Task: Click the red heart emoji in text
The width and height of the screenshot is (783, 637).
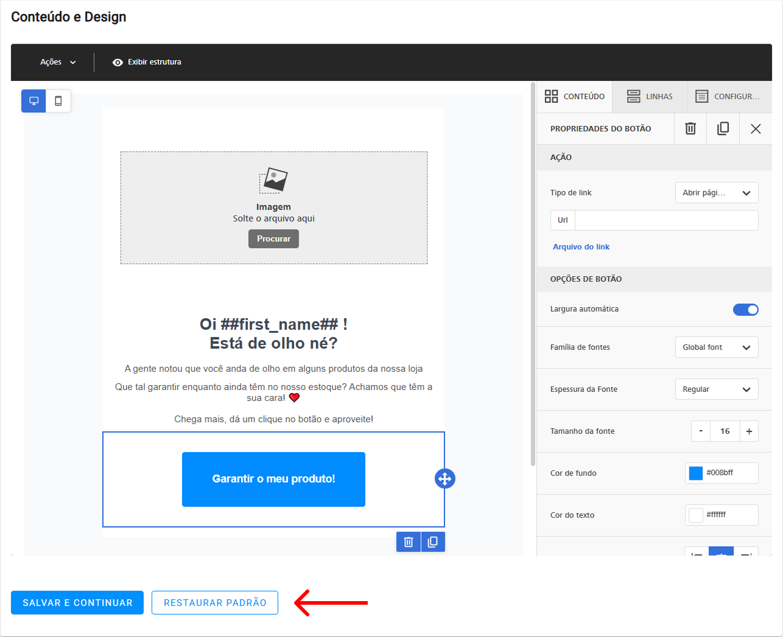Action: (295, 398)
